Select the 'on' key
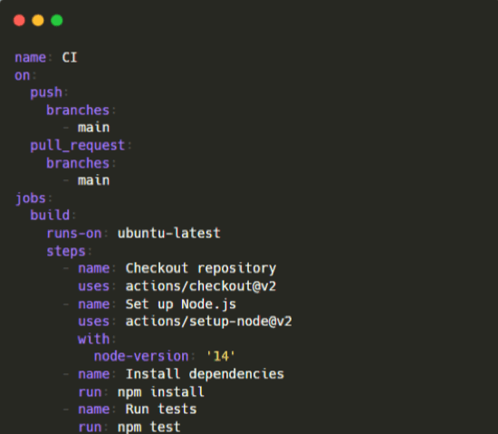The image size is (498, 434). (x=23, y=75)
